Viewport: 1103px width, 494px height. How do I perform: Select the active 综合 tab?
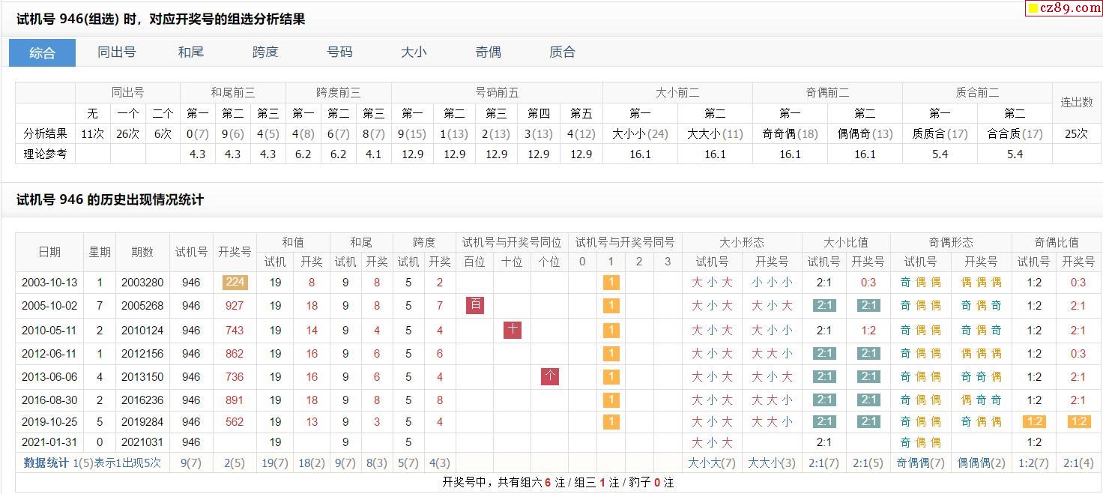click(42, 52)
